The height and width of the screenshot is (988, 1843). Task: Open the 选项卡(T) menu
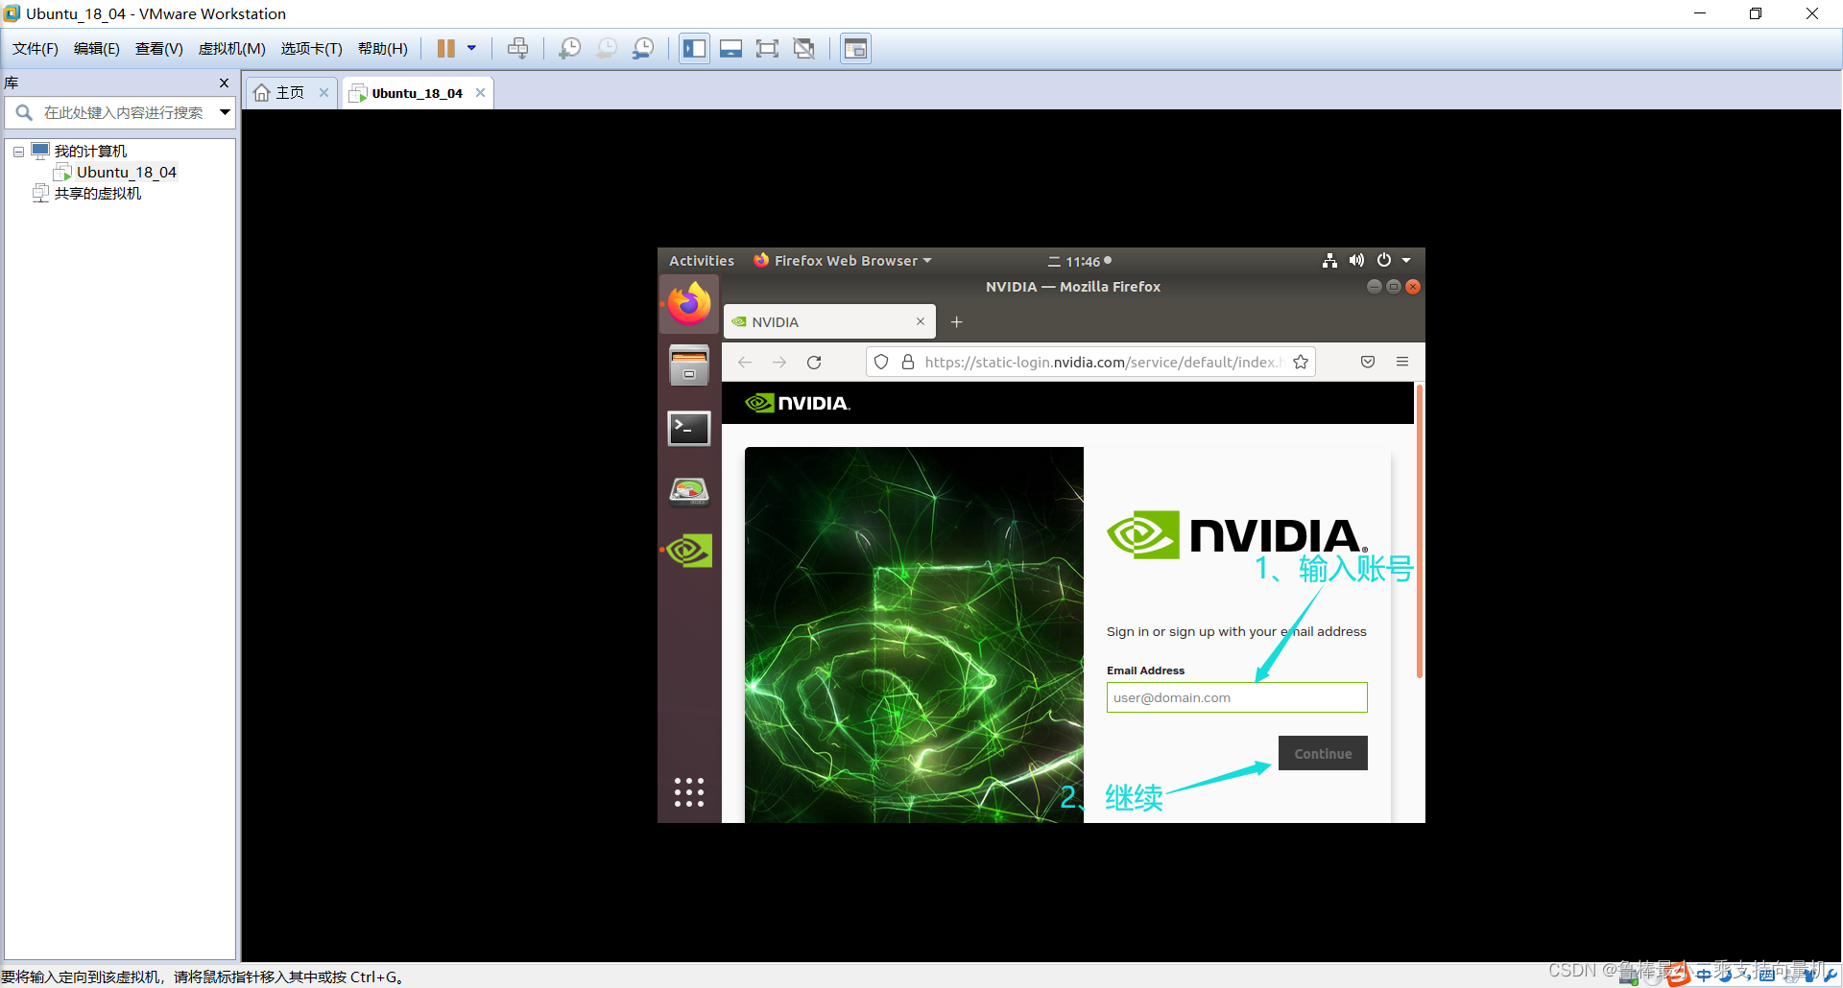coord(312,49)
